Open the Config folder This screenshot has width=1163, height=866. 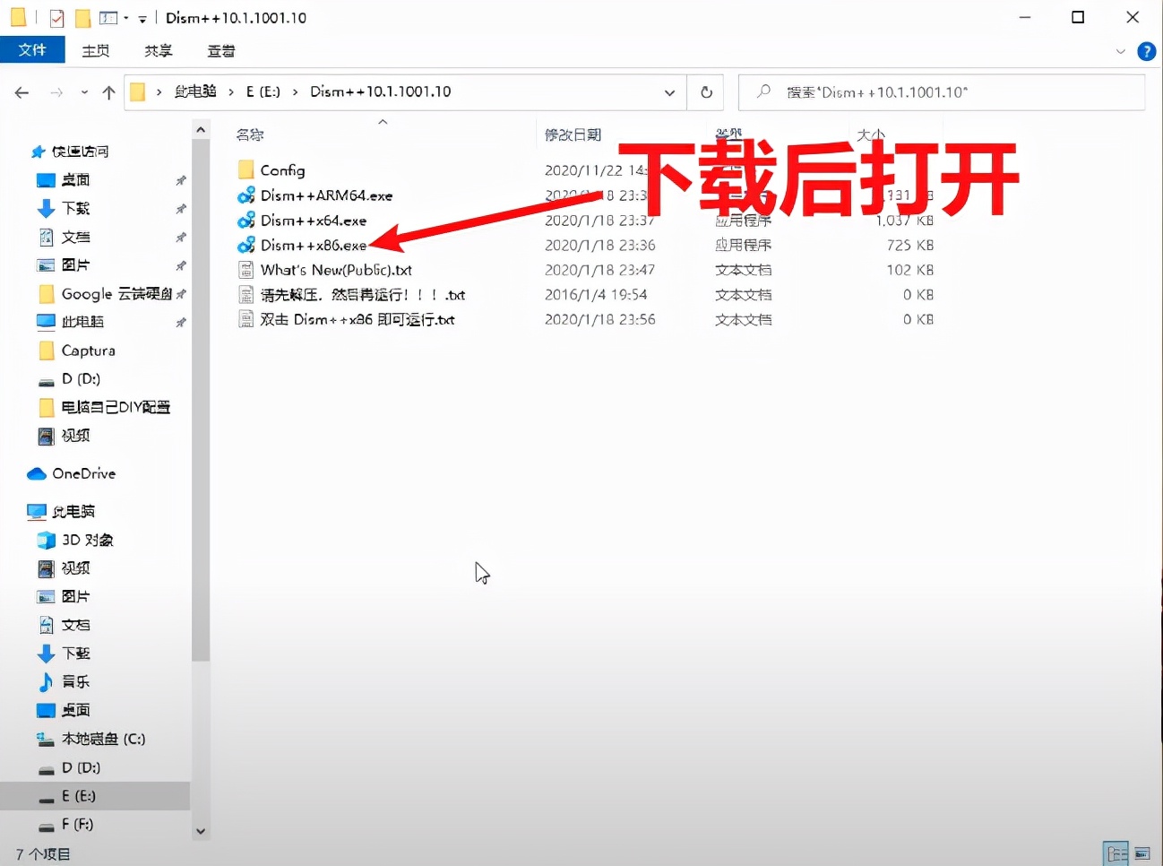tap(280, 169)
